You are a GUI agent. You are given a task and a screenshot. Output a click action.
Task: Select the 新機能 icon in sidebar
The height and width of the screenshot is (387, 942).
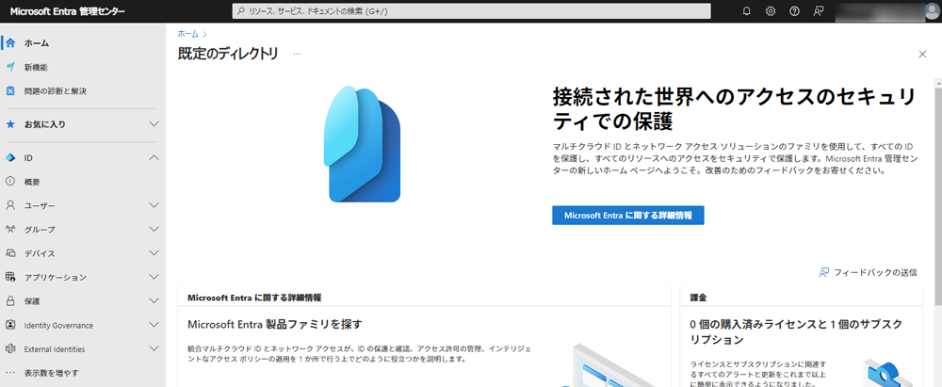[10, 67]
